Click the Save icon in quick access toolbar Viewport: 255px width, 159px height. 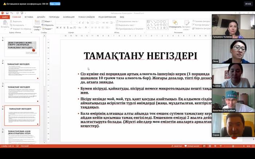7,13
